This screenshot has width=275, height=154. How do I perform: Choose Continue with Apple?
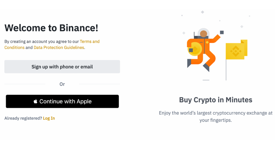[62, 101]
